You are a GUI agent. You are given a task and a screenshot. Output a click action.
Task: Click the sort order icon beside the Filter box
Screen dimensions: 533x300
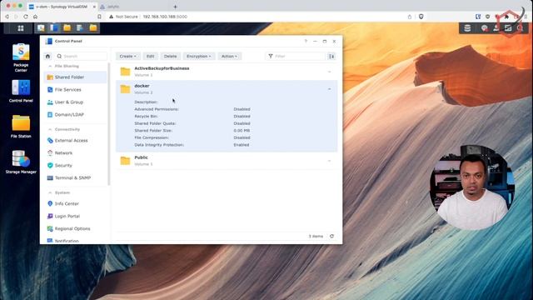coord(331,56)
